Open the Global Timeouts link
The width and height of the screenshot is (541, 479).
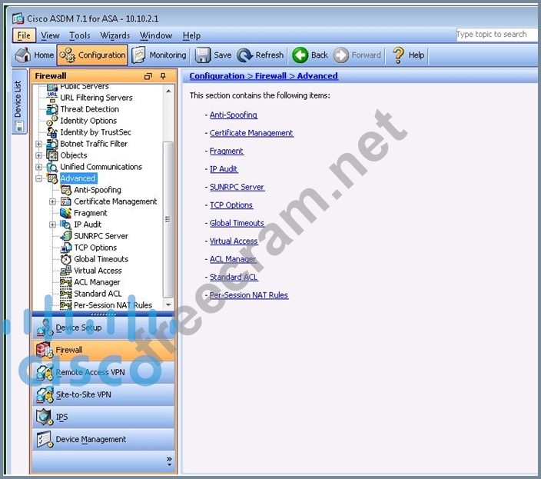[x=237, y=223]
